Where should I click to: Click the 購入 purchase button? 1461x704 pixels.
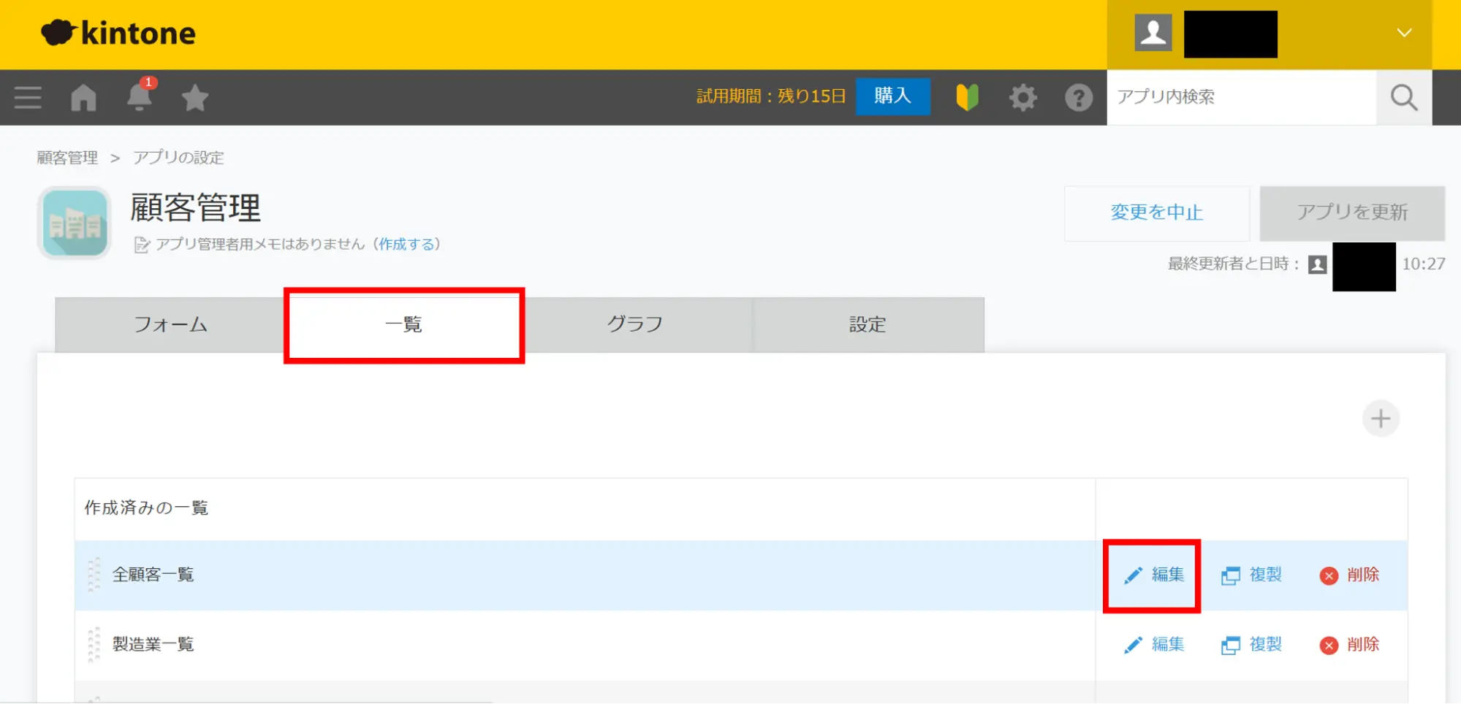pyautogui.click(x=892, y=96)
